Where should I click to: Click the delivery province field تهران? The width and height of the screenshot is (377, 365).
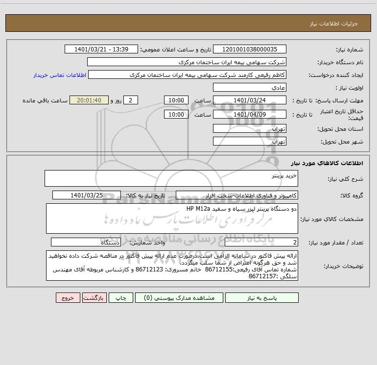[x=250, y=129]
